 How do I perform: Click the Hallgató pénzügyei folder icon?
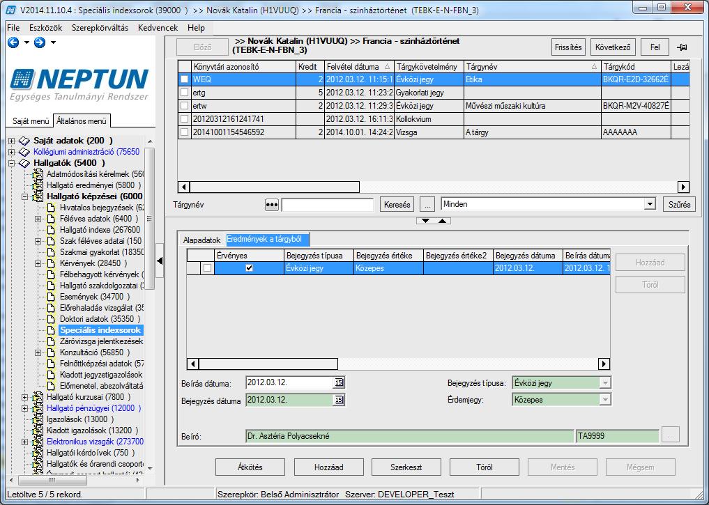point(38,408)
